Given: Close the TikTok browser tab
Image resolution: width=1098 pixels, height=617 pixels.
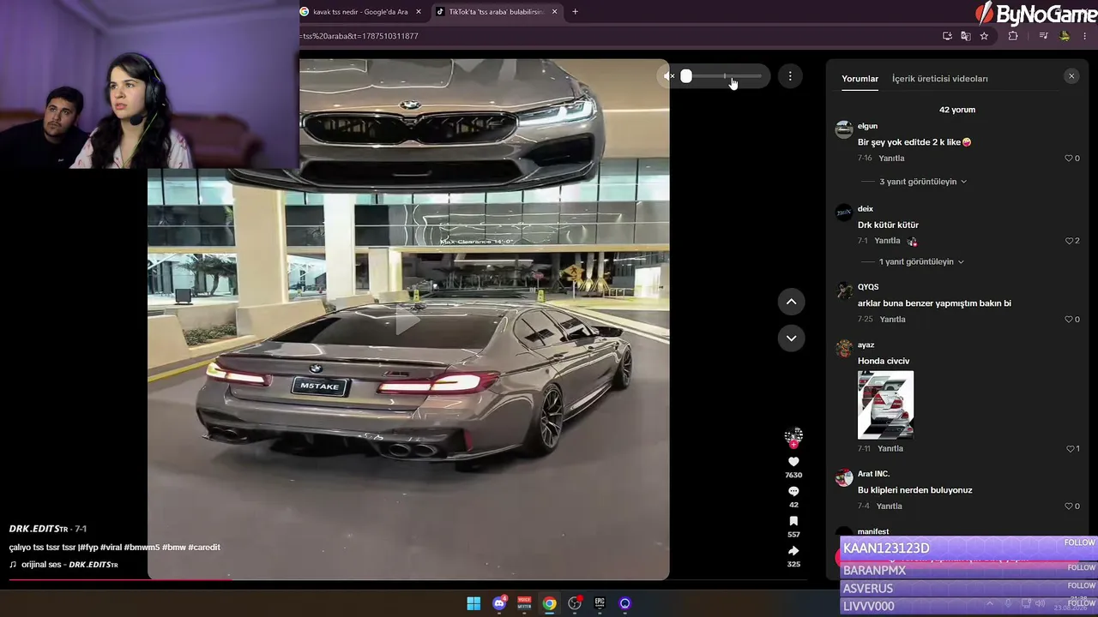Looking at the screenshot, I should [554, 12].
